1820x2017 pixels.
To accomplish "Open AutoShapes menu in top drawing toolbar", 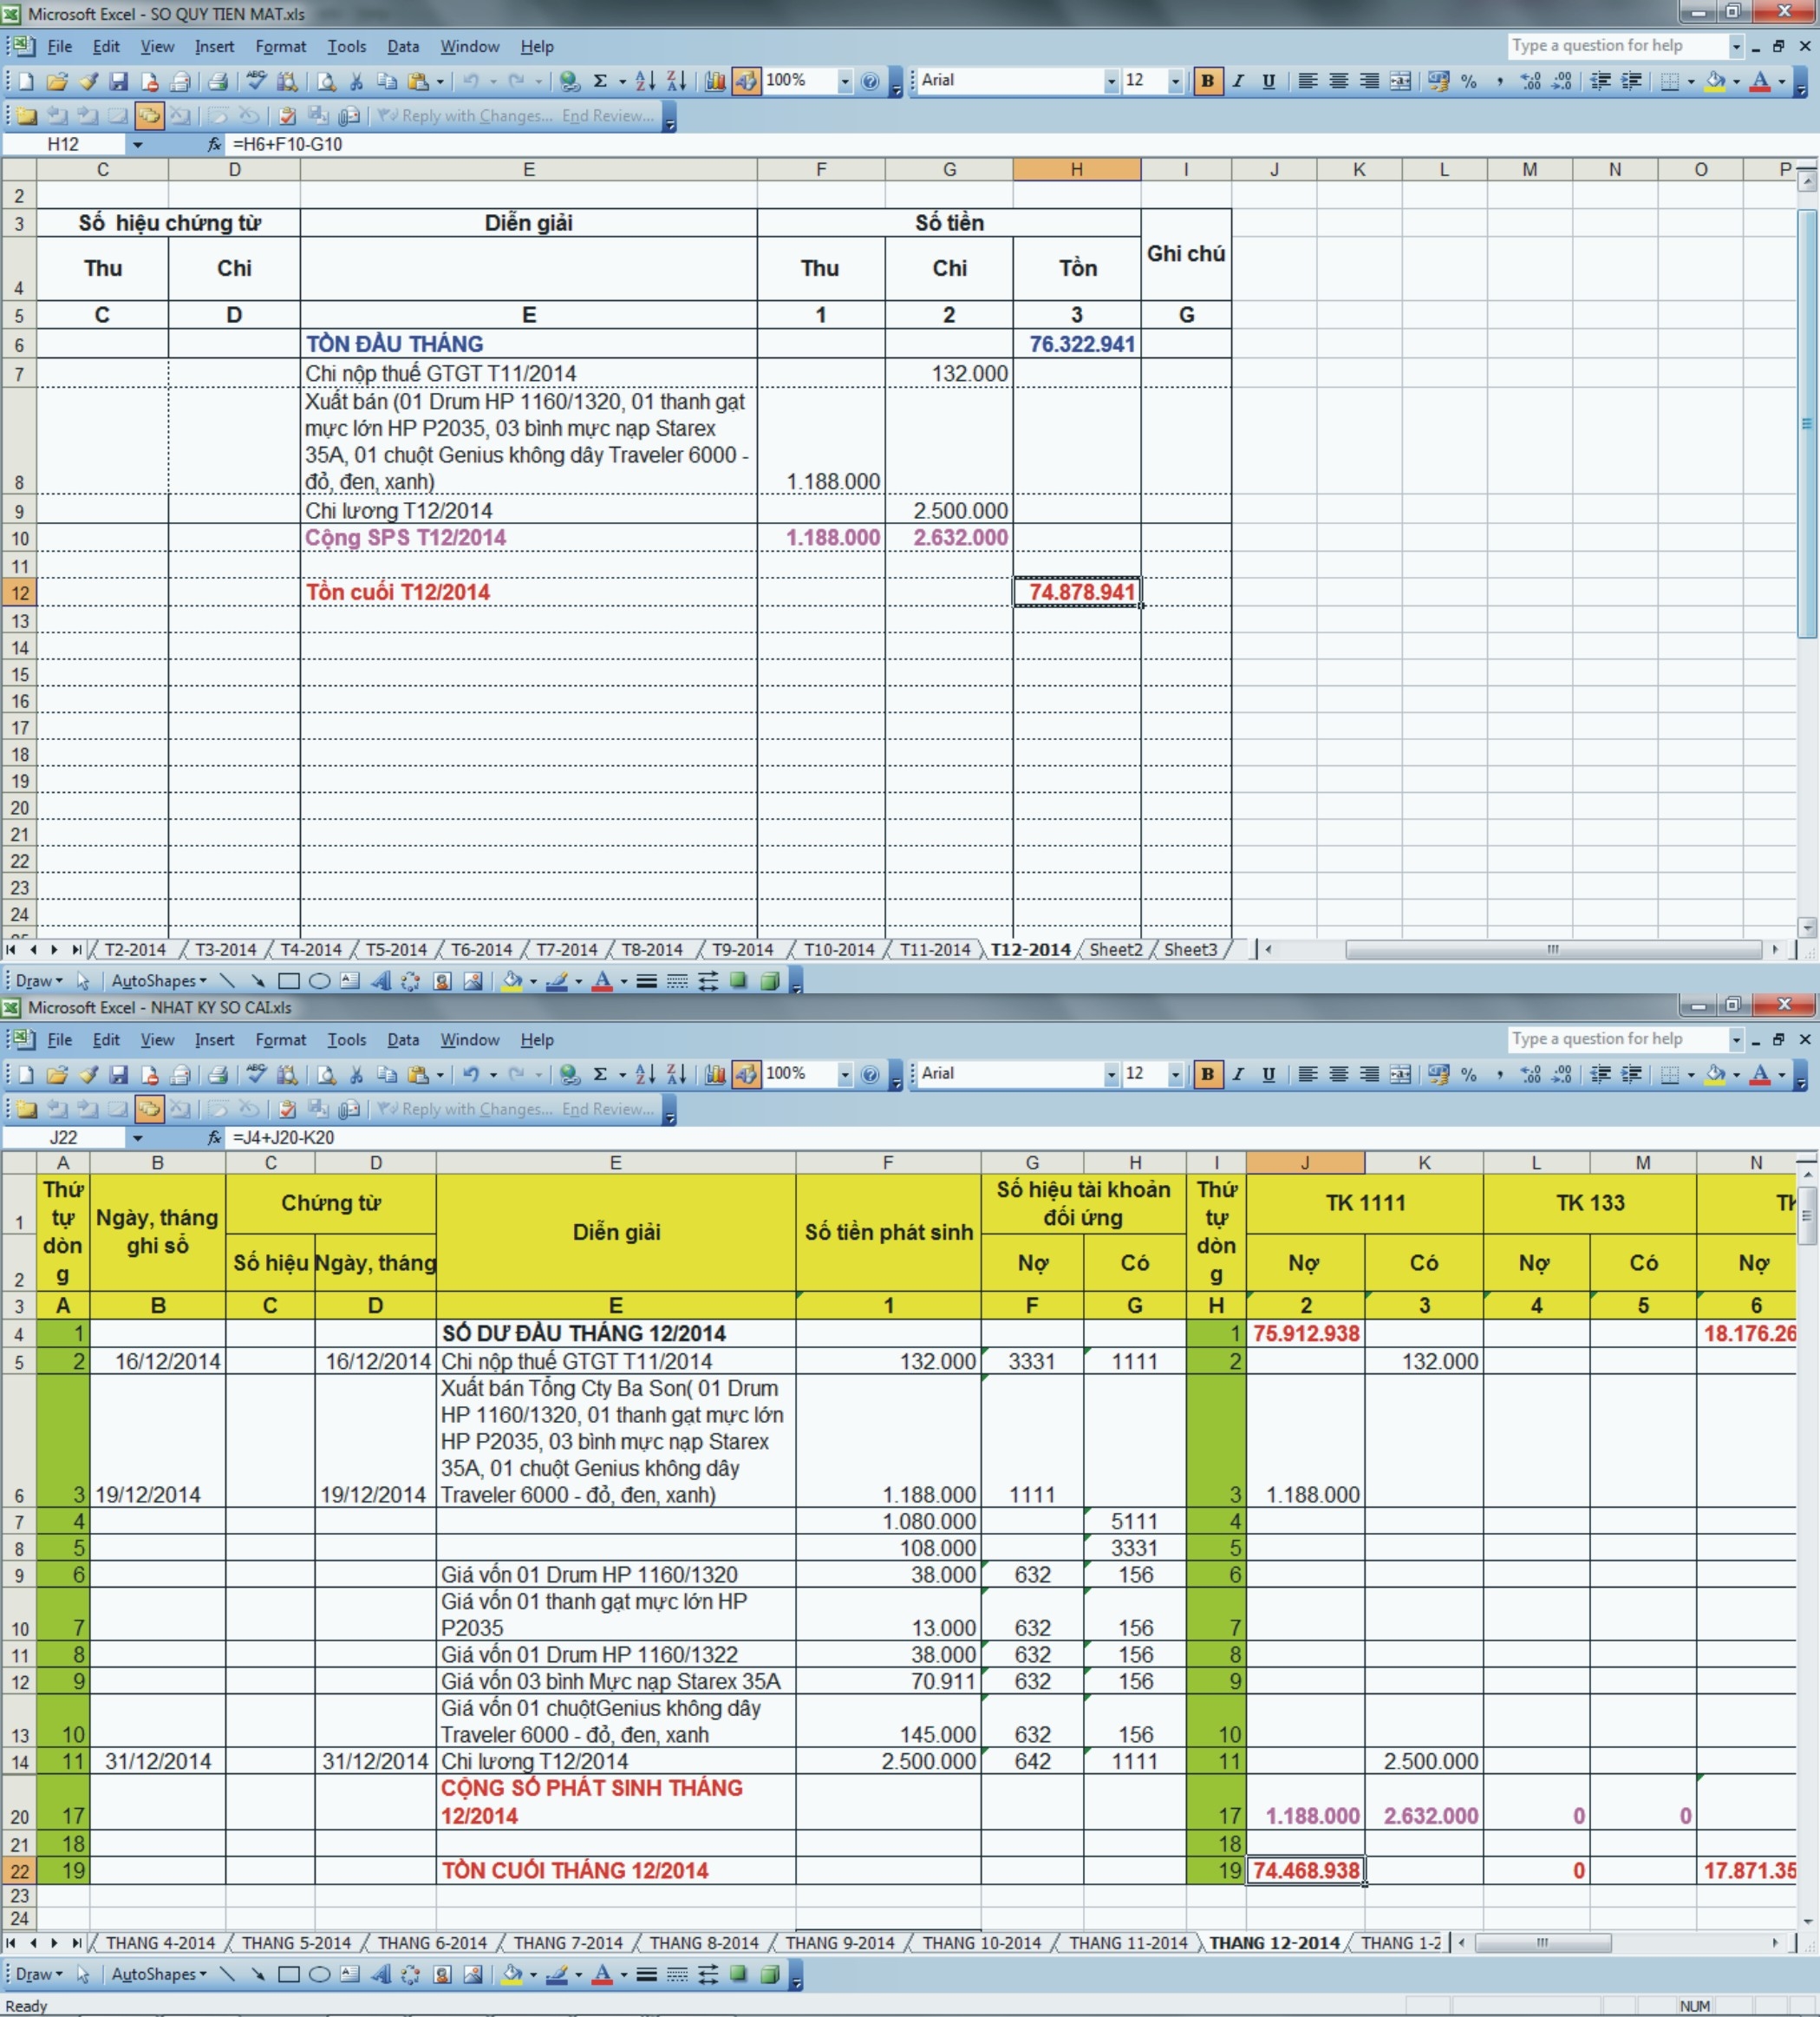I will [x=158, y=980].
